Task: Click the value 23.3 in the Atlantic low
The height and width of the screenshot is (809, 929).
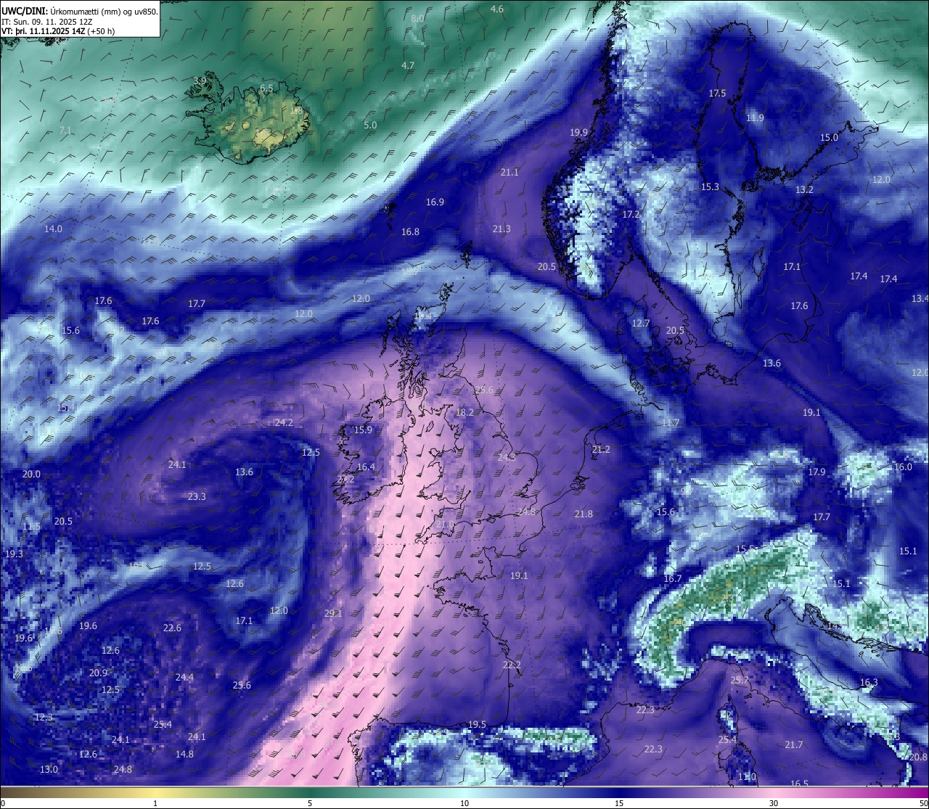Action: [x=197, y=496]
